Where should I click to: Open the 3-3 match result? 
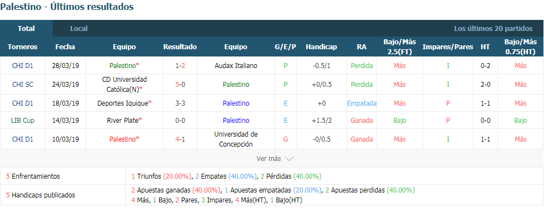pos(180,103)
